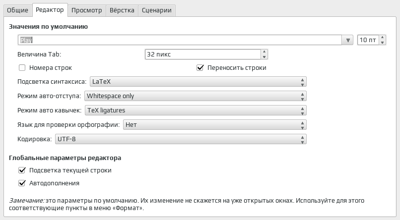This screenshot has height=220, width=400.
Task: Open the Вёрстка tab
Action: click(x=122, y=10)
